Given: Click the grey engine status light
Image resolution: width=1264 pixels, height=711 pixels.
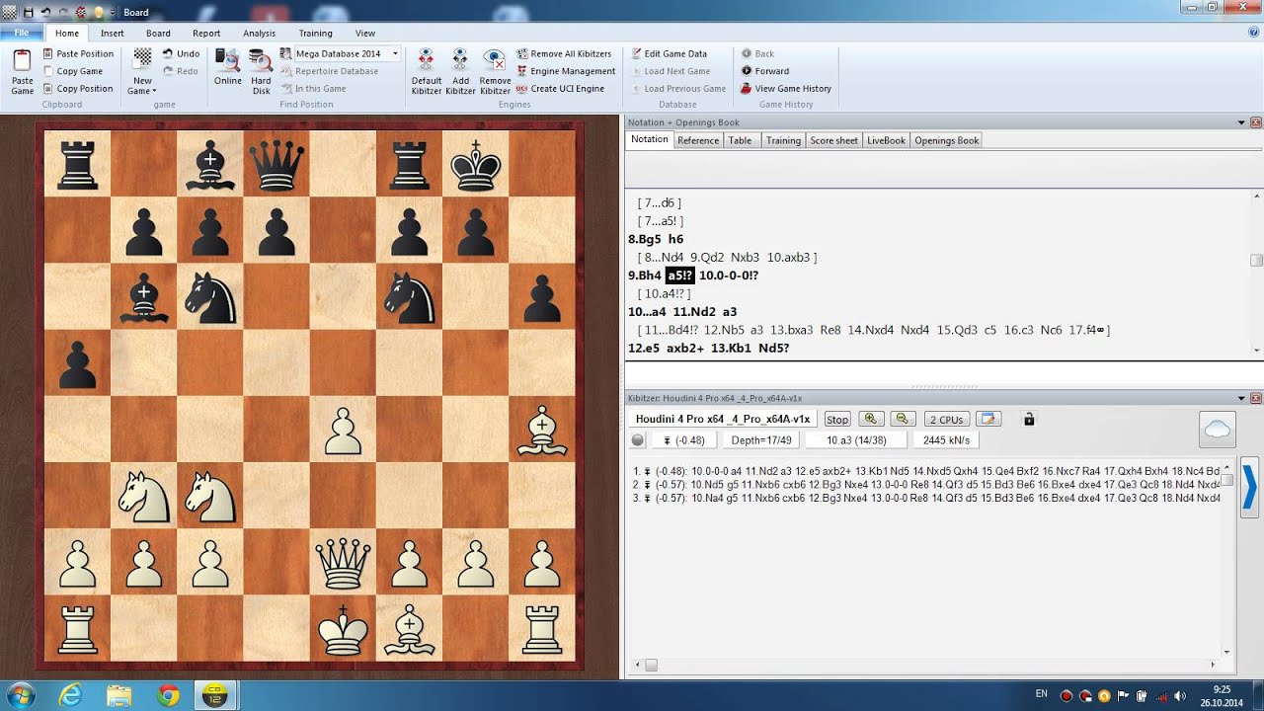Looking at the screenshot, I should point(638,440).
